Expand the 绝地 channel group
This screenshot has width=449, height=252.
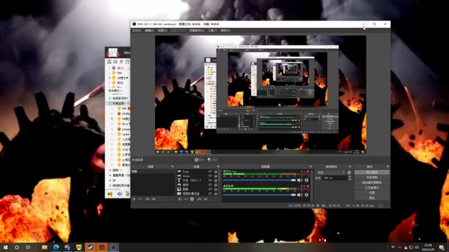tap(110, 170)
